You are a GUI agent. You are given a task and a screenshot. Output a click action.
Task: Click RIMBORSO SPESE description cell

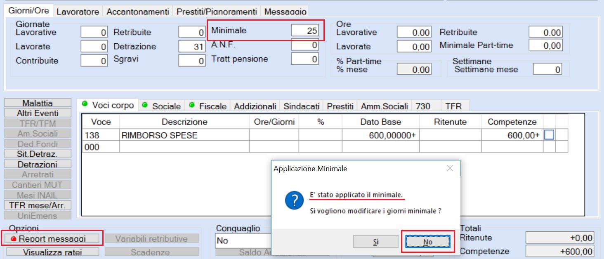184,135
